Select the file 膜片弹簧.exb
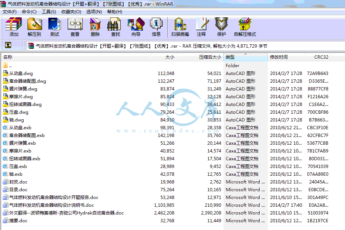 point(23,143)
